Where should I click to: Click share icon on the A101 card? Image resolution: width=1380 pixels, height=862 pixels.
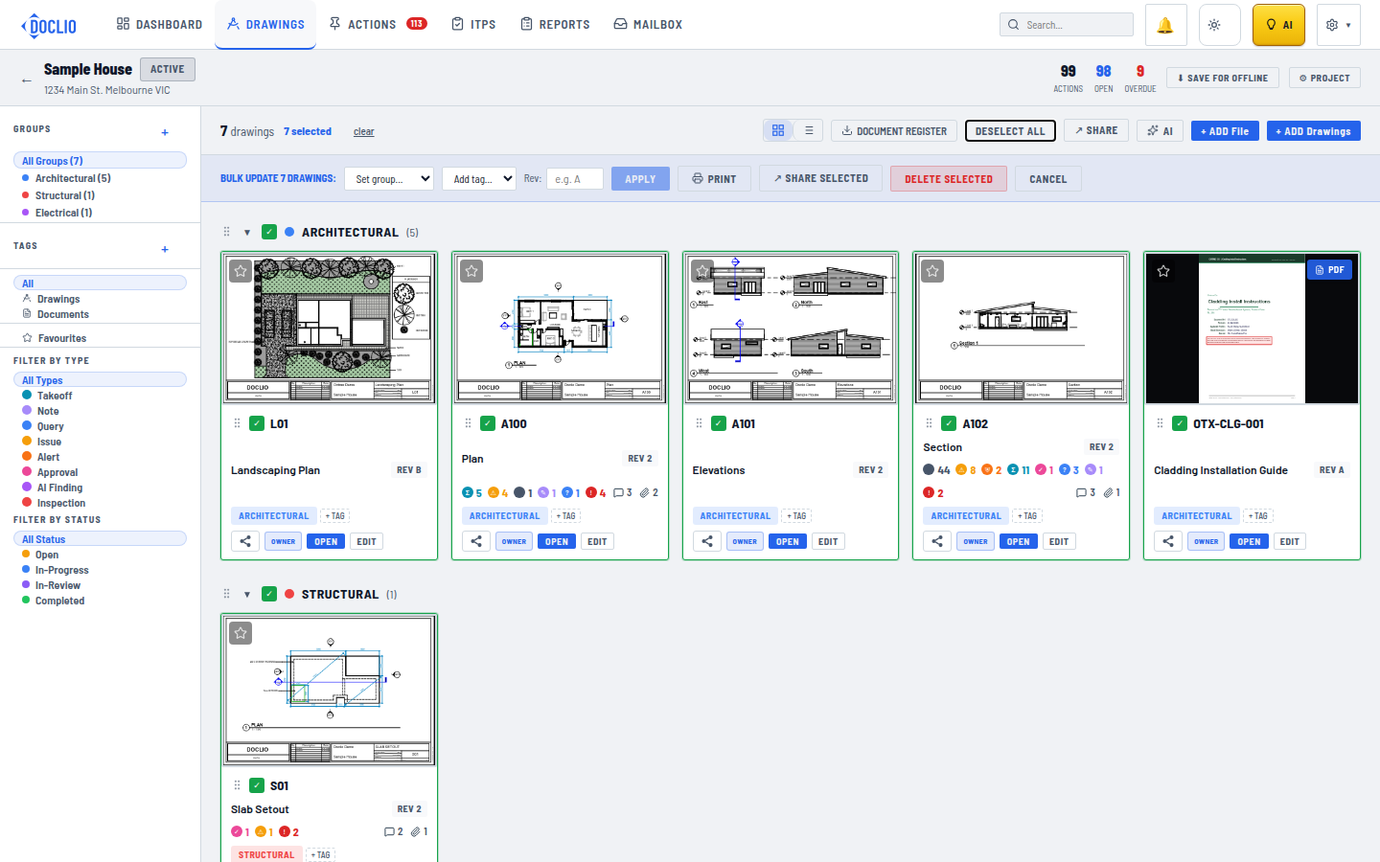tap(707, 541)
